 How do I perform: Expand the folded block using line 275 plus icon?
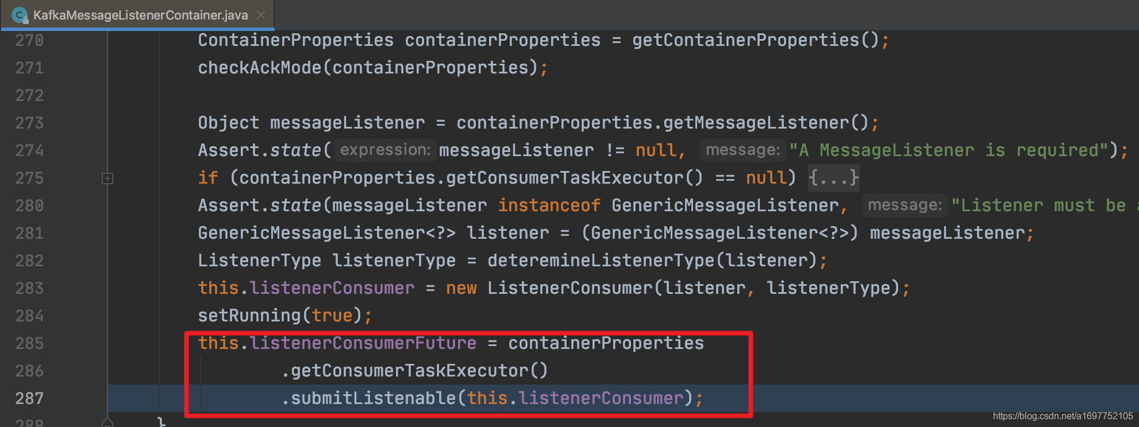pyautogui.click(x=107, y=178)
